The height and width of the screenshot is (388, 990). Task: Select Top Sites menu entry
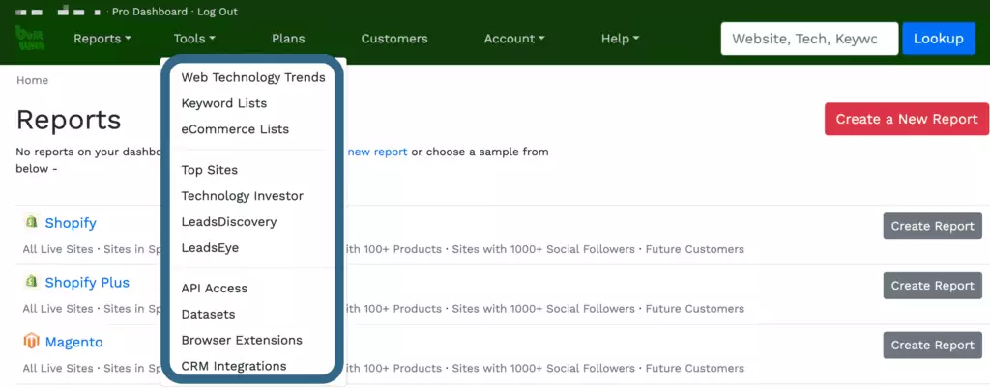click(210, 170)
